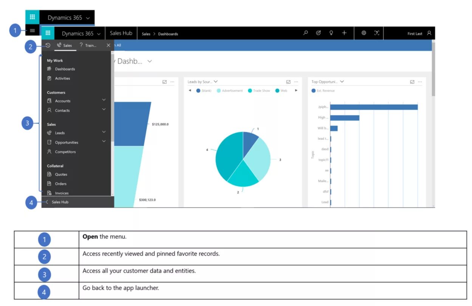
Task: Switch to the Training tab in sitemap
Action: [x=88, y=45]
